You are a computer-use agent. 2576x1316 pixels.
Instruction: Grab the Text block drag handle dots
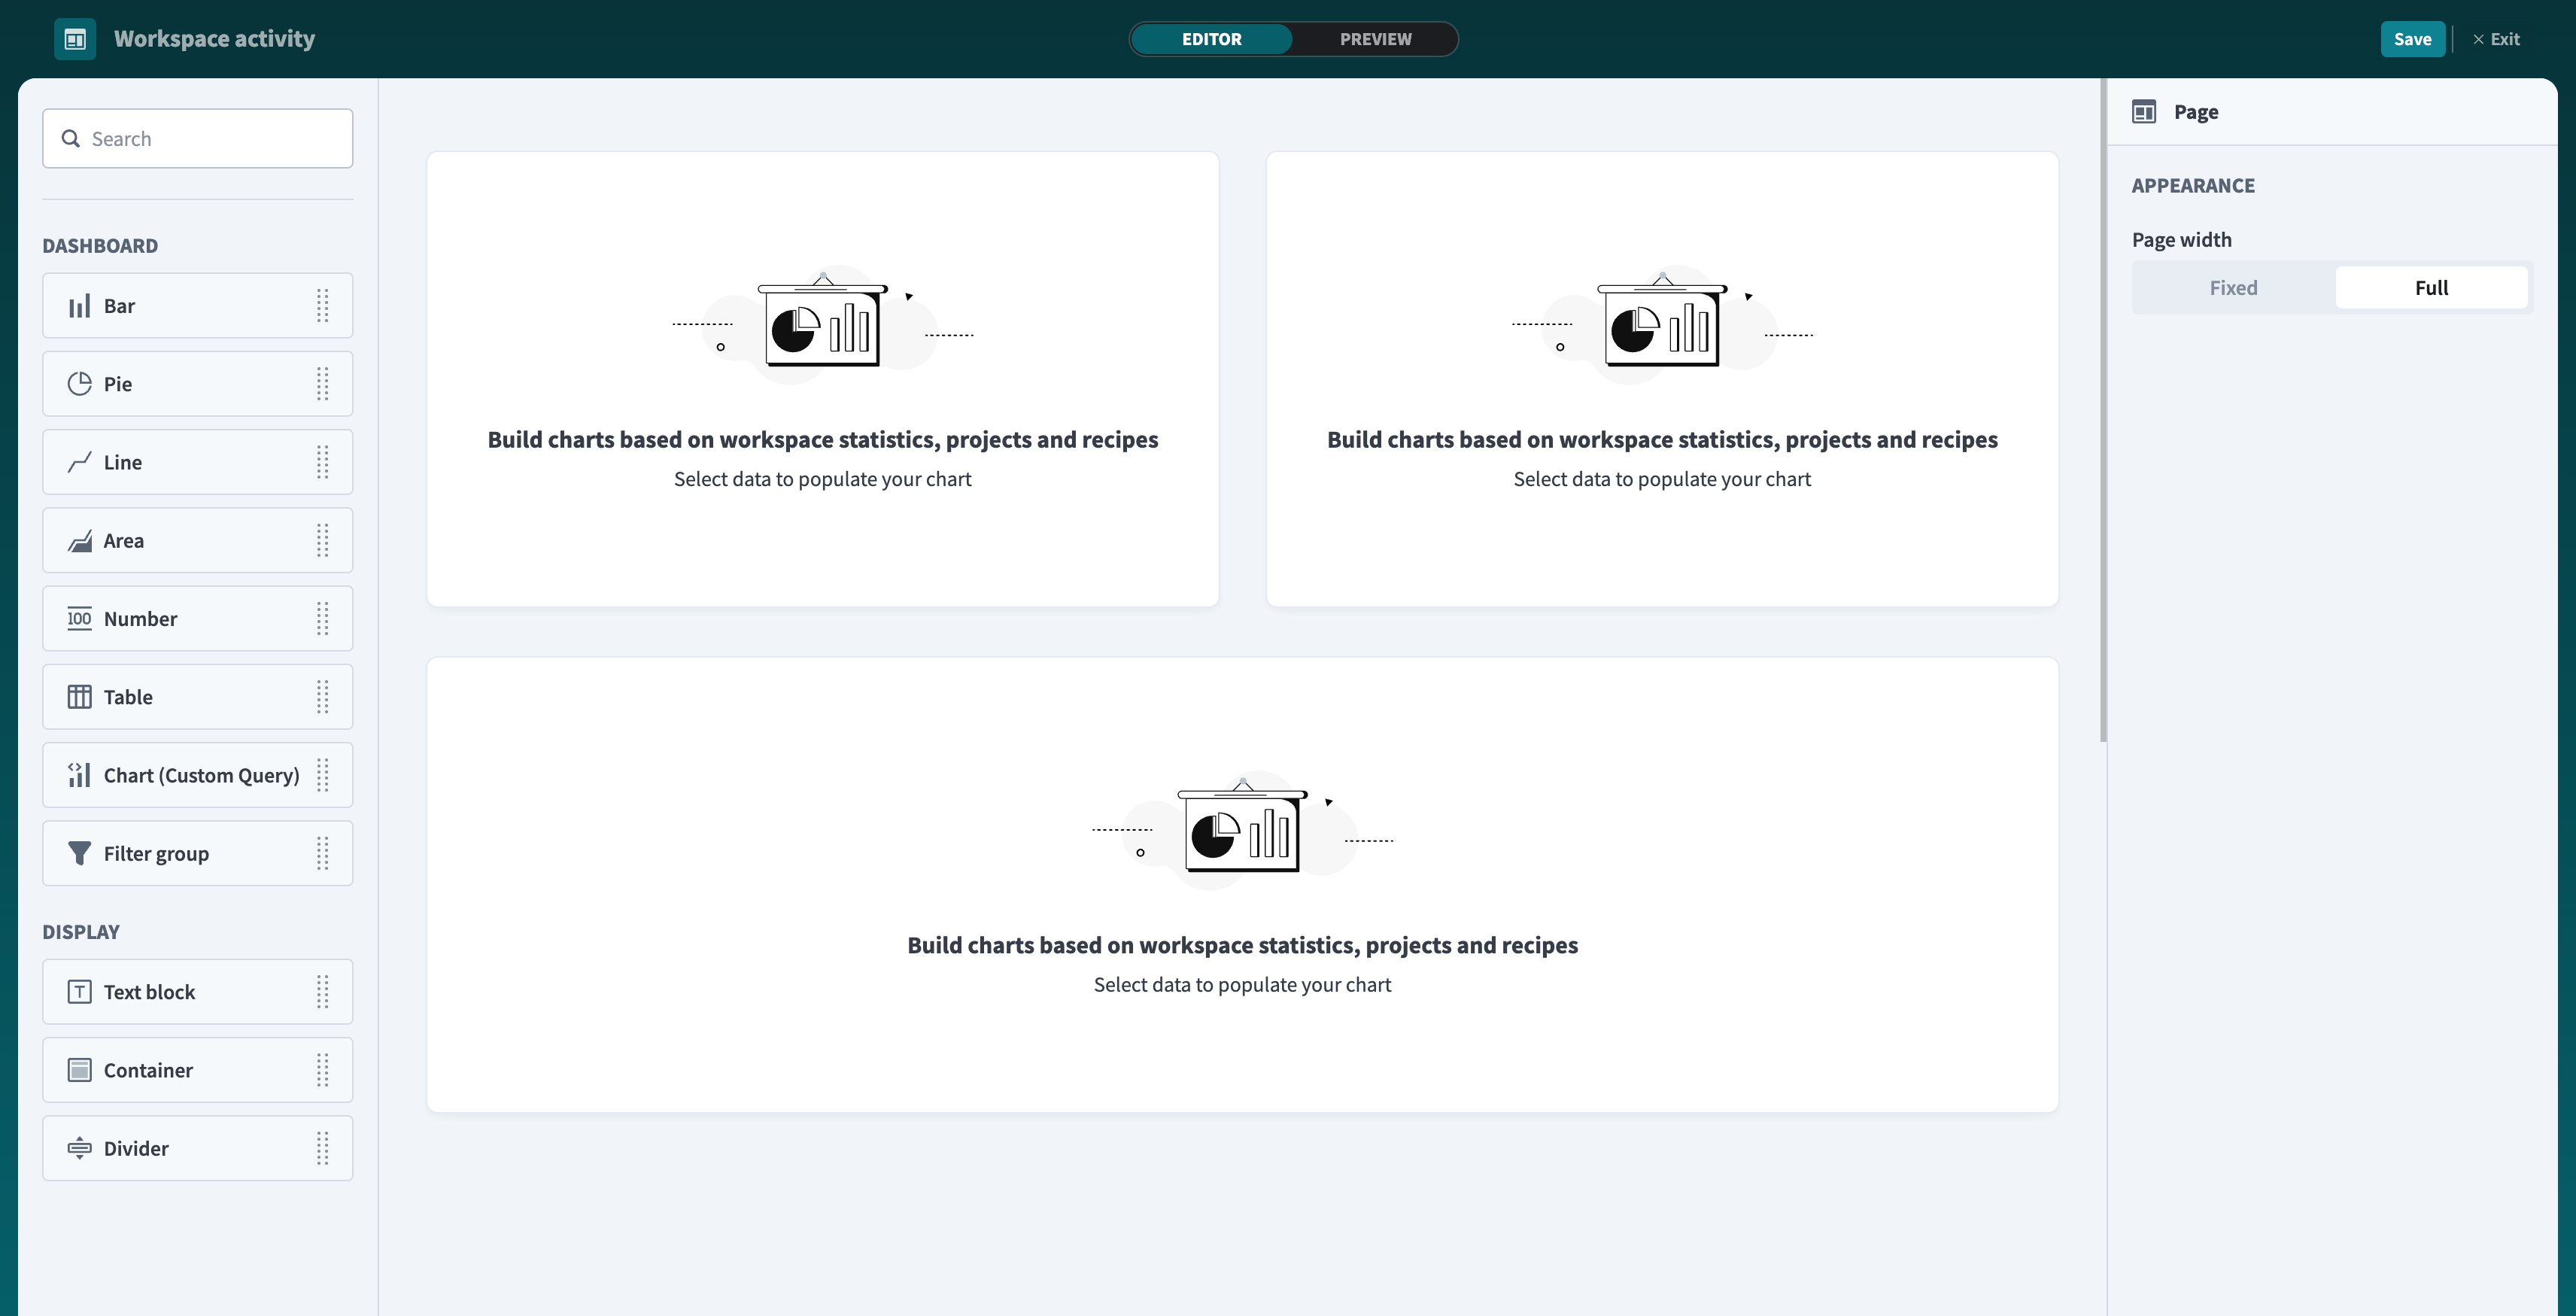pyautogui.click(x=322, y=992)
